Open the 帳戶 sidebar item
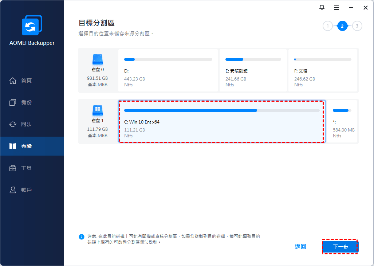 click(x=32, y=190)
